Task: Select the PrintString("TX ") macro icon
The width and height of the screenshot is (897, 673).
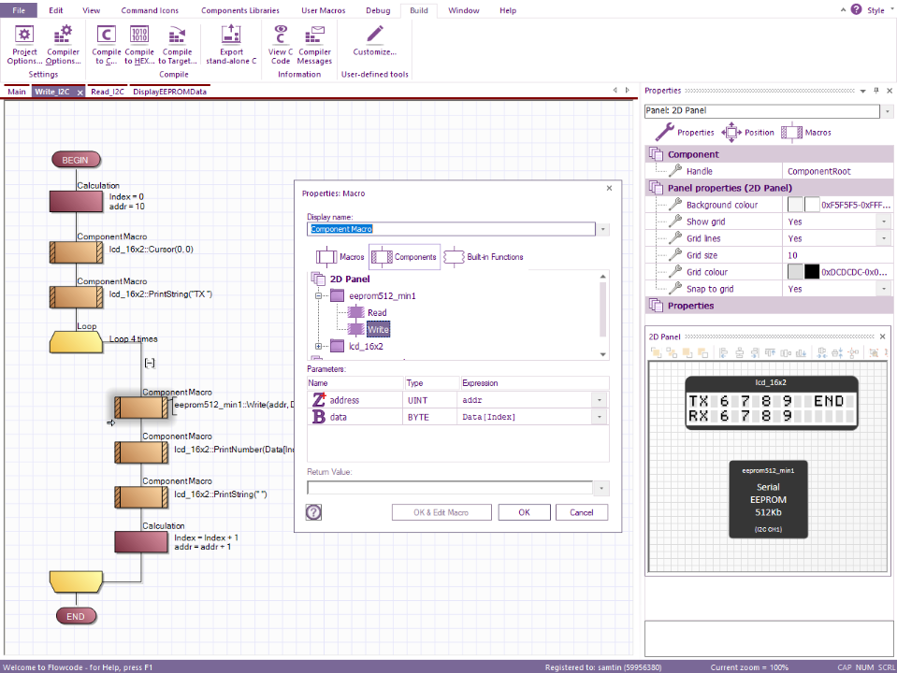Action: [x=76, y=297]
